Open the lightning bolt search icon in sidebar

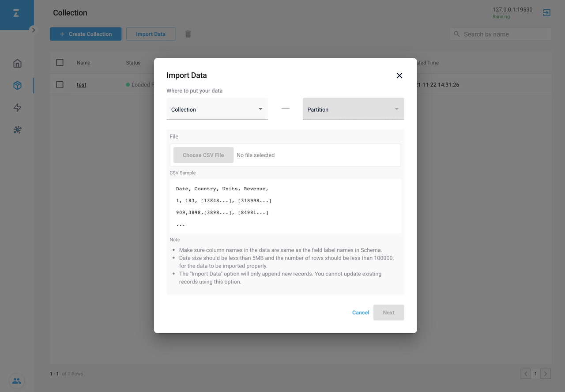17,108
